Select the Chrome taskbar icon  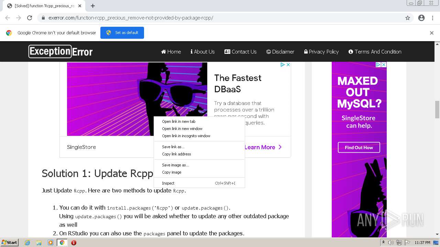[62, 243]
